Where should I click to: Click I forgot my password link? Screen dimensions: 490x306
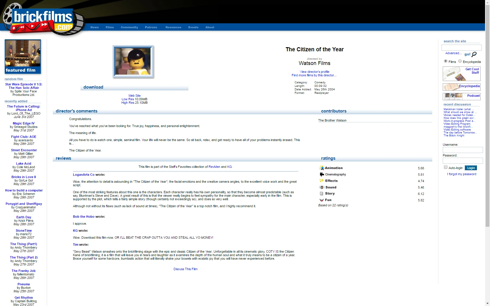click(x=462, y=174)
